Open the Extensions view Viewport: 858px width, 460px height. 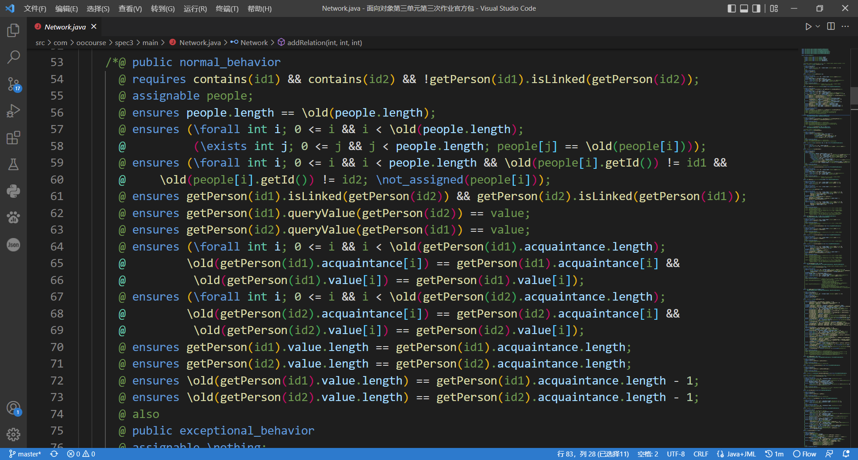(x=13, y=138)
